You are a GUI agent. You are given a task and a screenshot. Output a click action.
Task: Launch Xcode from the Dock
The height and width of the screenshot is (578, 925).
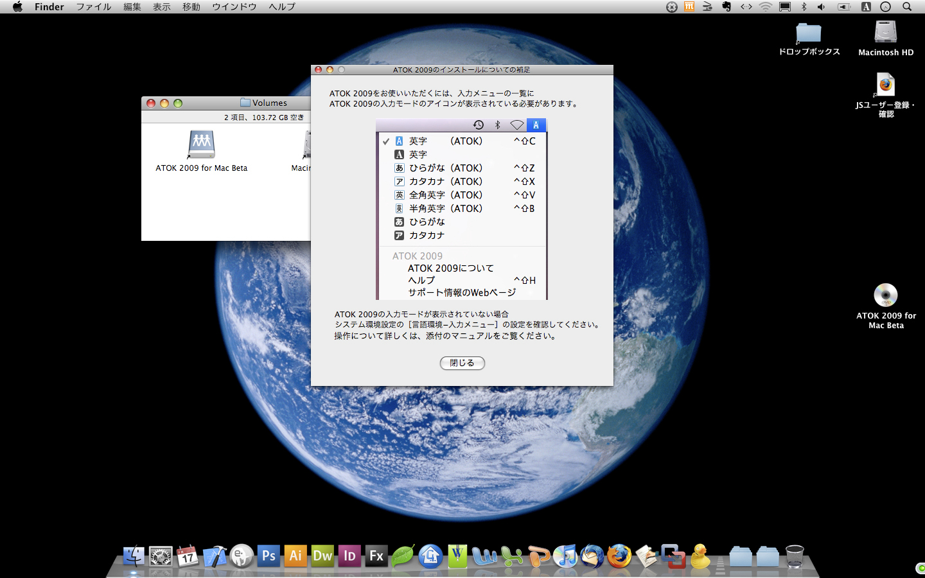pos(215,556)
